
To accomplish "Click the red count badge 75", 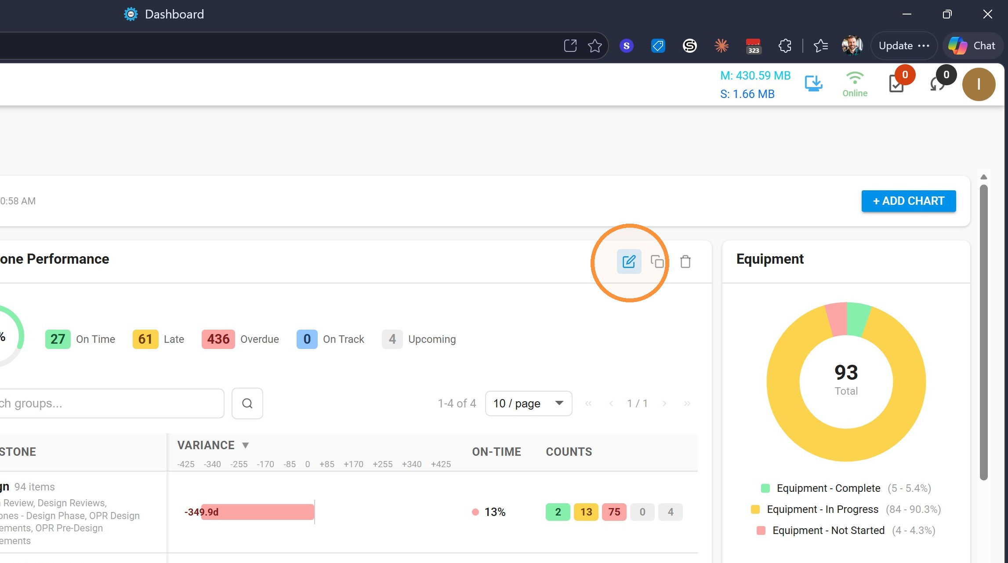I will [614, 512].
